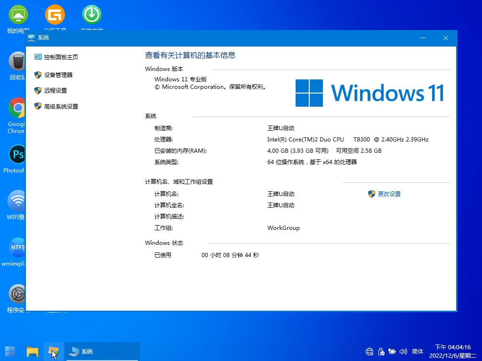The image size is (482, 361).
Task: Click the 控制面板主页 icon in sidebar
Action: pos(38,57)
